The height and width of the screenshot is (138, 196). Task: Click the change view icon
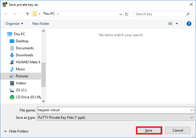(171, 24)
